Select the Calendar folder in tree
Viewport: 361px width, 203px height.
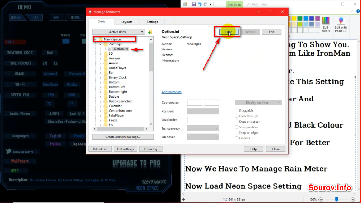click(x=115, y=106)
